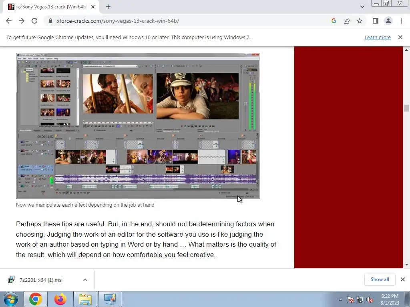This screenshot has width=410, height=307.
Task: Open Windows Explorer from the taskbar
Action: (85, 299)
